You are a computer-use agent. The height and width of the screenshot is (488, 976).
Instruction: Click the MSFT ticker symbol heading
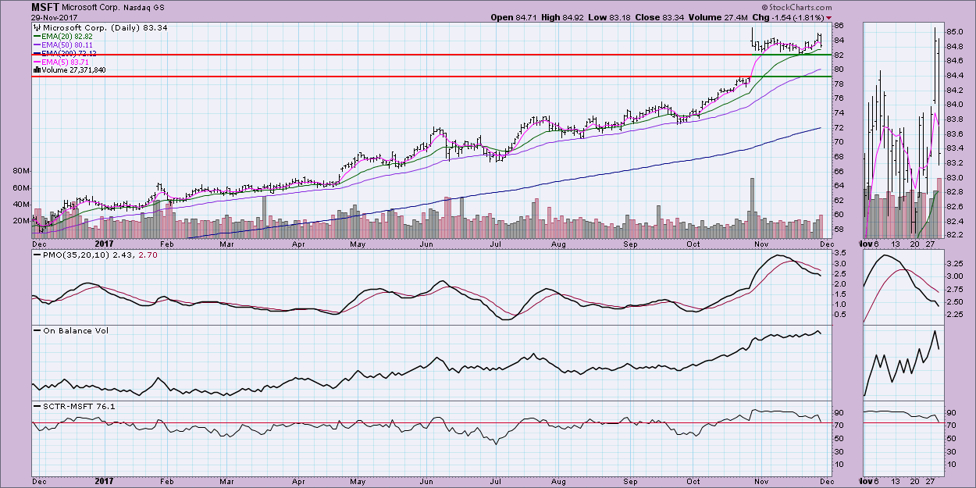tap(47, 6)
